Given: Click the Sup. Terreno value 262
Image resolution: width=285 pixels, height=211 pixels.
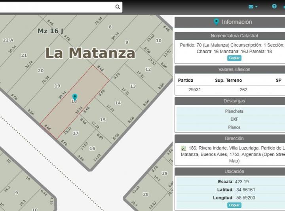Looking at the screenshot, I should (243, 90).
